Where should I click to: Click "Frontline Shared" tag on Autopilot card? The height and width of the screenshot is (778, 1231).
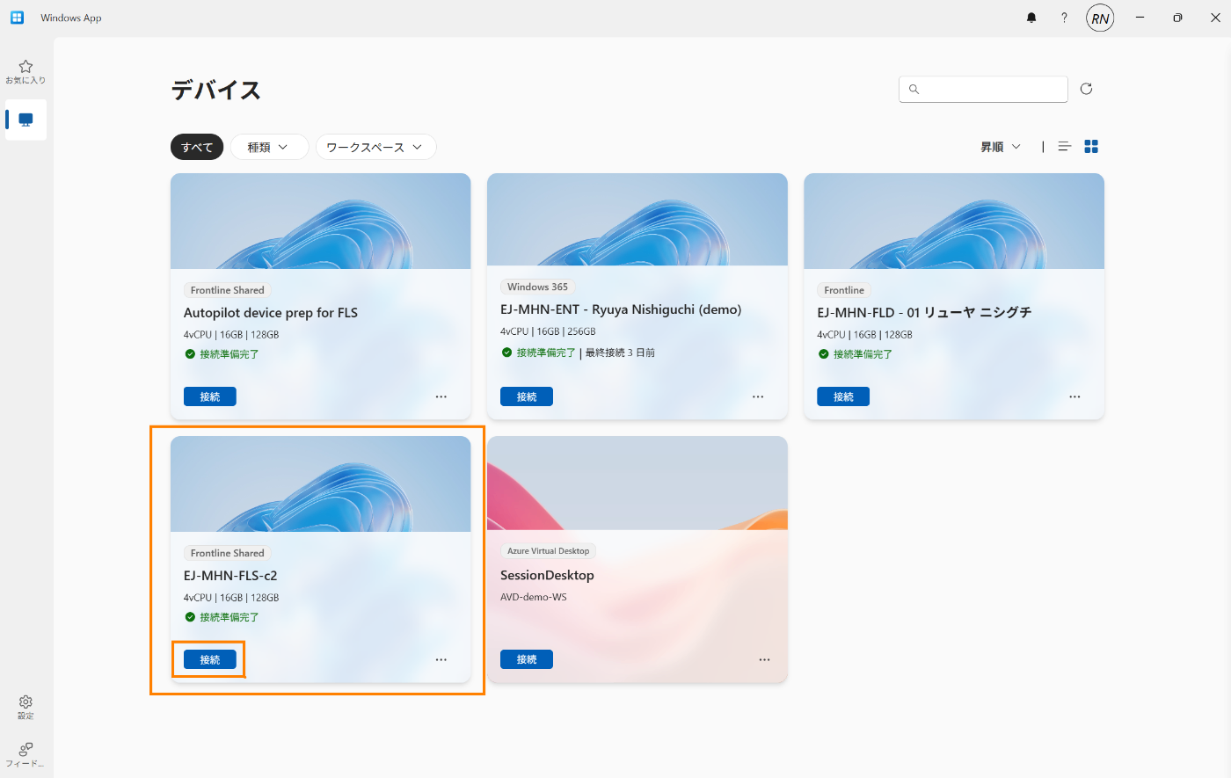pos(228,290)
